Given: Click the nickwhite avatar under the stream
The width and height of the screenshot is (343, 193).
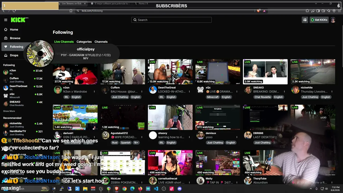Looking at the screenshot, I should click(296, 90).
